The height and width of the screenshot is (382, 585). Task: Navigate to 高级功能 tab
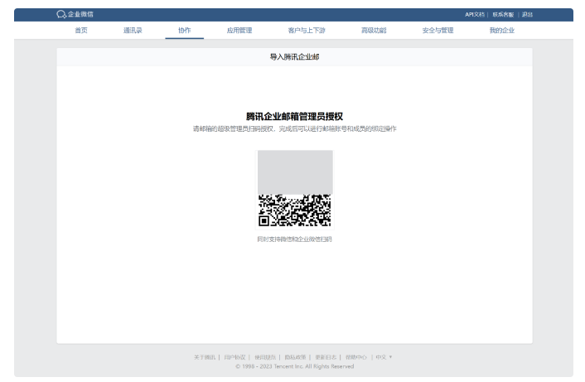[374, 30]
